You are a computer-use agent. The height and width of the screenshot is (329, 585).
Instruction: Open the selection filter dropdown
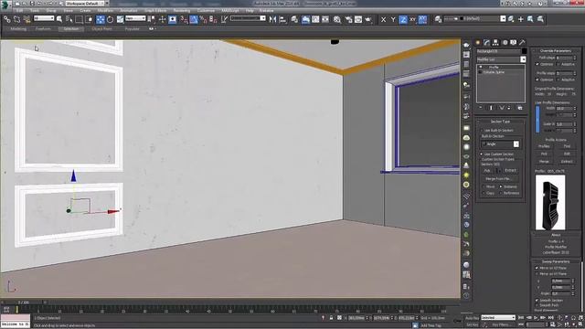click(x=44, y=18)
